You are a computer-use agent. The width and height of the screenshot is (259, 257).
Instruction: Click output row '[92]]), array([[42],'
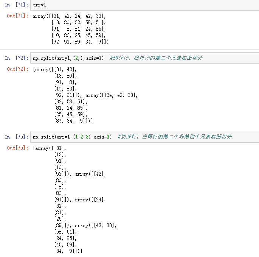coord(80,174)
